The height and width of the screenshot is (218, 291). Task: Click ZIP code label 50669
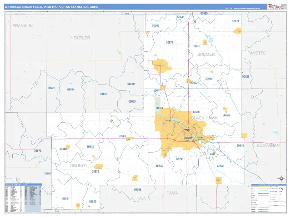(x=137, y=190)
